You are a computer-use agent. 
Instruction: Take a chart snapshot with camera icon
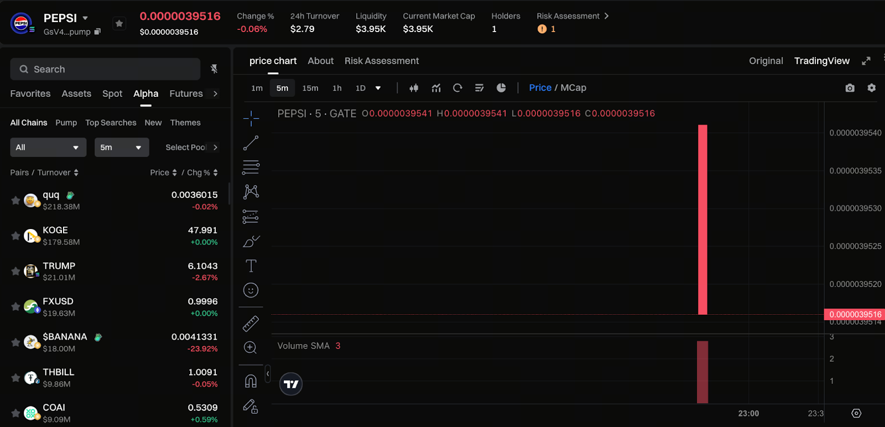pos(850,88)
